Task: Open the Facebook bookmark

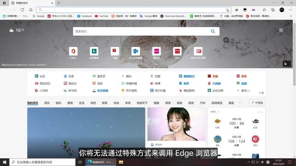Action: pyautogui.click(x=84, y=16)
